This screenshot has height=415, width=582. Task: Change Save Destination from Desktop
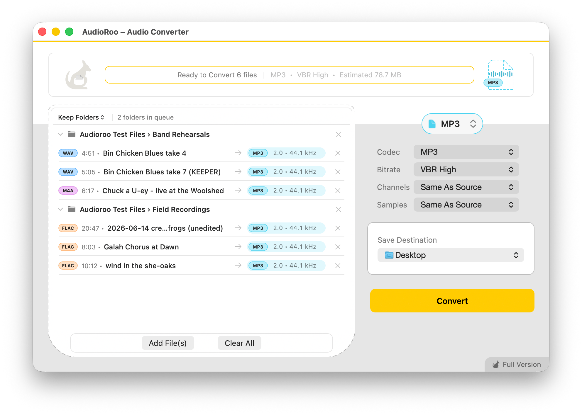coord(451,255)
